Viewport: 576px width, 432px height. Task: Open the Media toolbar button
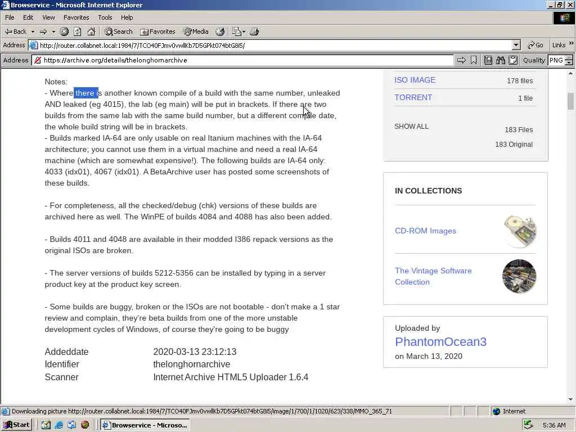[196, 31]
